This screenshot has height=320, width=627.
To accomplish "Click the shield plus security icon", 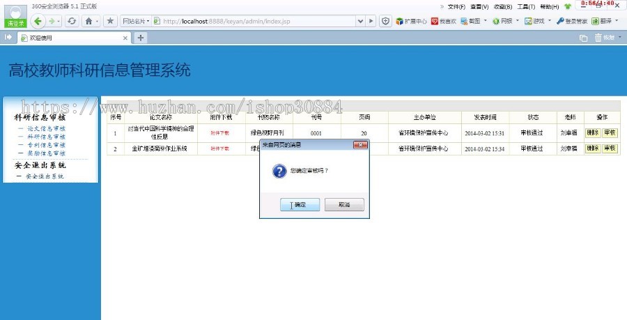I will coord(385,21).
